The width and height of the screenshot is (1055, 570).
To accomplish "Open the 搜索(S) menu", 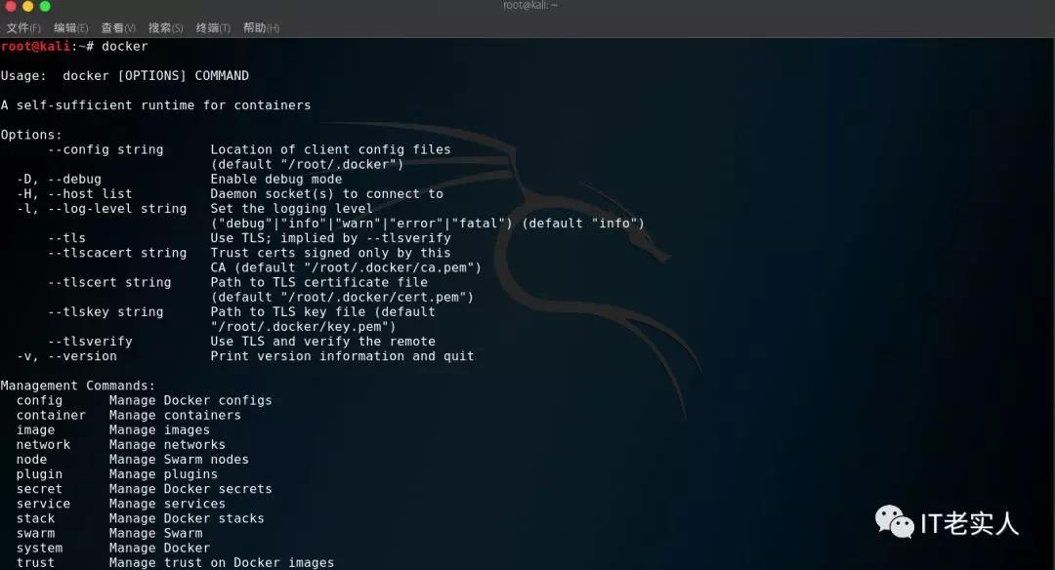I will pyautogui.click(x=165, y=27).
